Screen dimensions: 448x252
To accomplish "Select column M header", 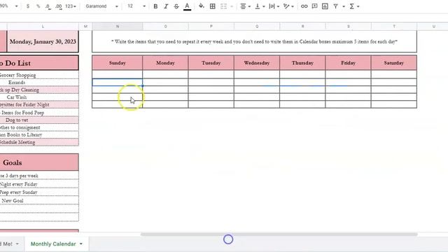I will (85, 27).
